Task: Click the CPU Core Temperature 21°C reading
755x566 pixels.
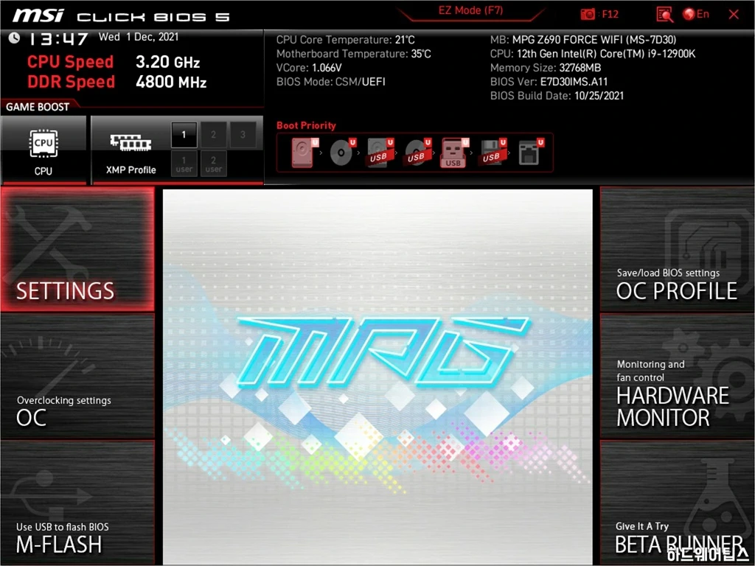Action: [x=345, y=40]
